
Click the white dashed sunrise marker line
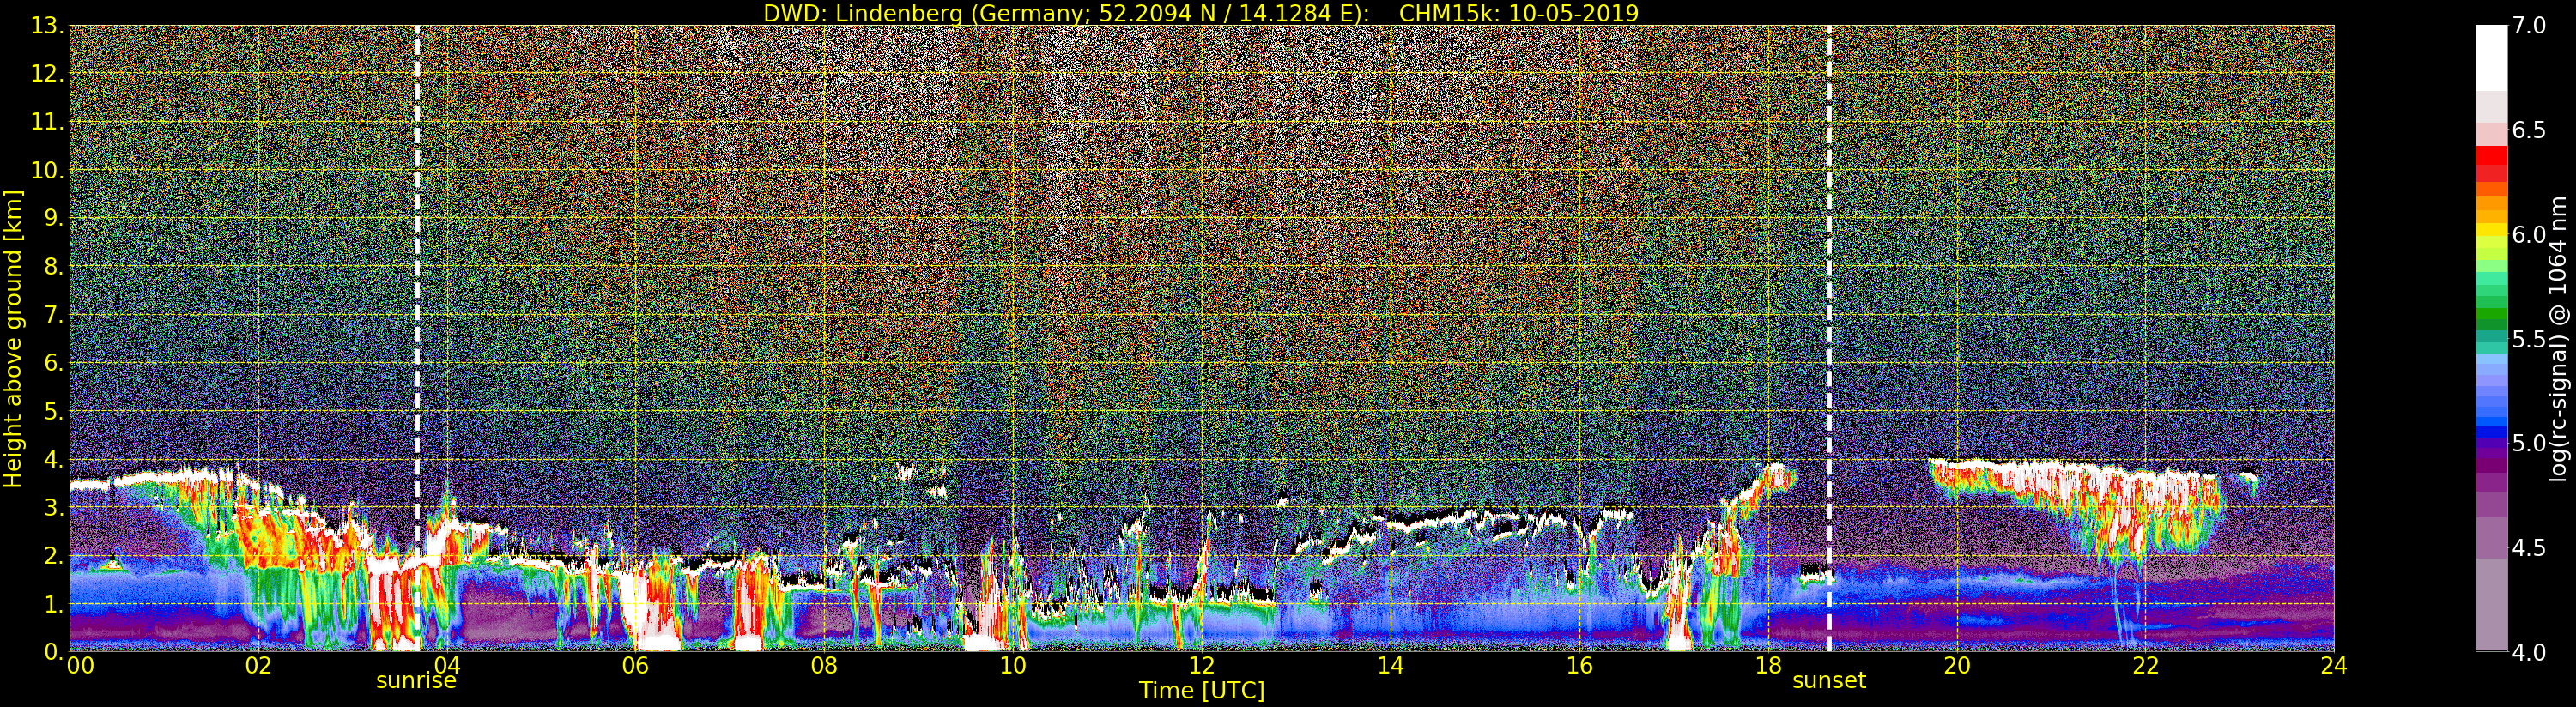pos(417,338)
